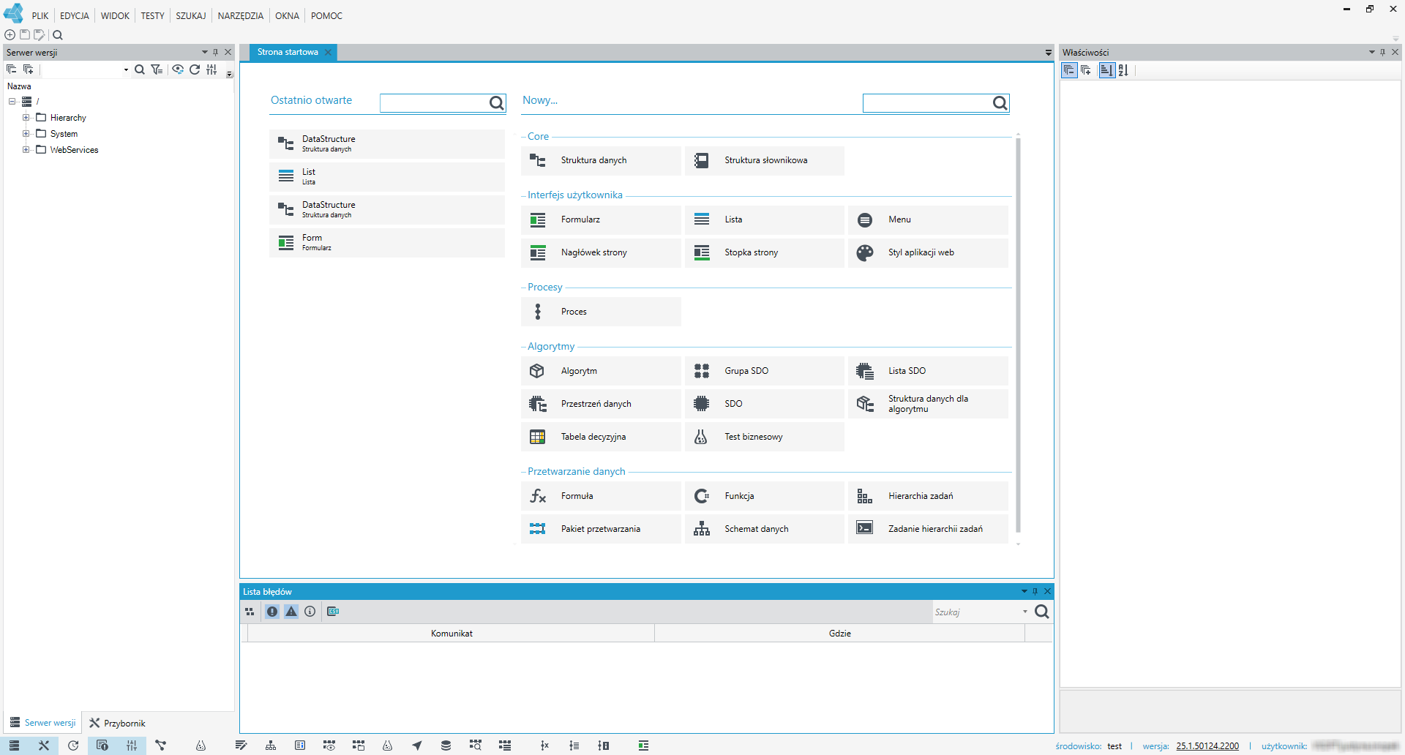The width and height of the screenshot is (1405, 755).
Task: Click the filter icon in Serwer wersji toolbar
Action: (157, 70)
